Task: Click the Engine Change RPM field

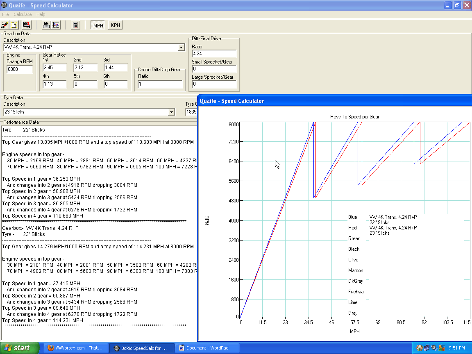Action: pos(20,69)
